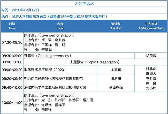
Task: Select the time cell 09:00-10:00
Action: click(12, 62)
